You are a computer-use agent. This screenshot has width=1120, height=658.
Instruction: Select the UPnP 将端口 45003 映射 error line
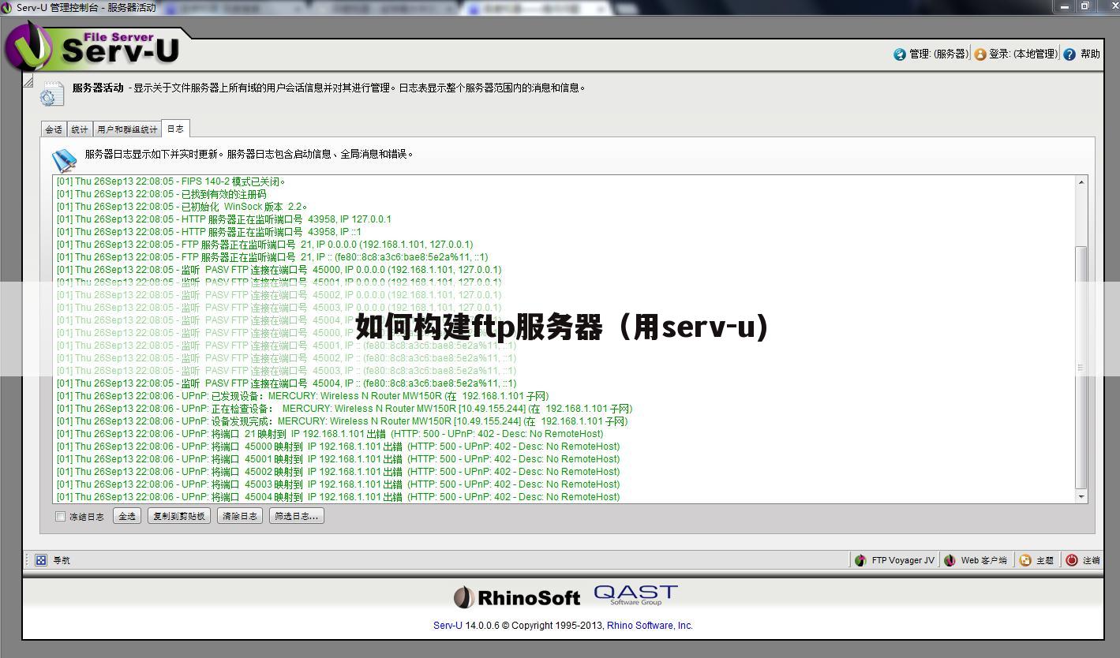pos(338,484)
